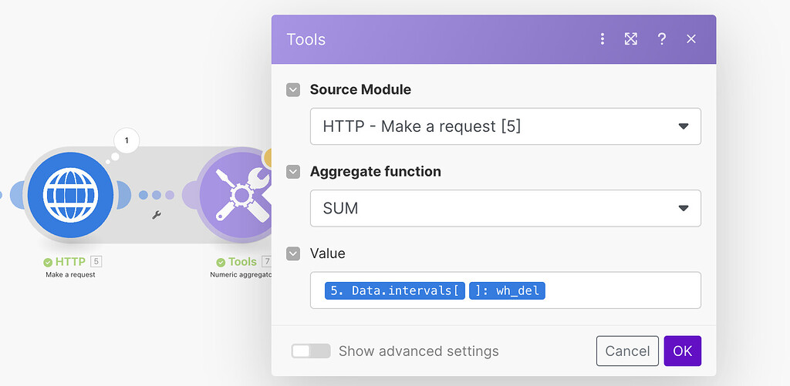
Task: Open the Aggregate function SUM dropdown
Action: [505, 208]
